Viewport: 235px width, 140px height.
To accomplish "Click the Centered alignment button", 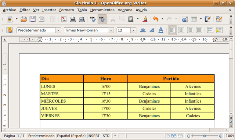I will point(181,30).
